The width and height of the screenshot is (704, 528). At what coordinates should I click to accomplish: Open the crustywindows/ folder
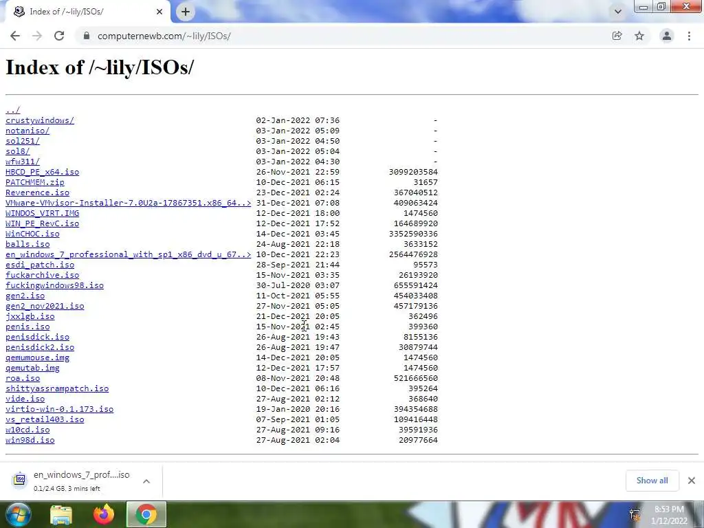coord(39,120)
